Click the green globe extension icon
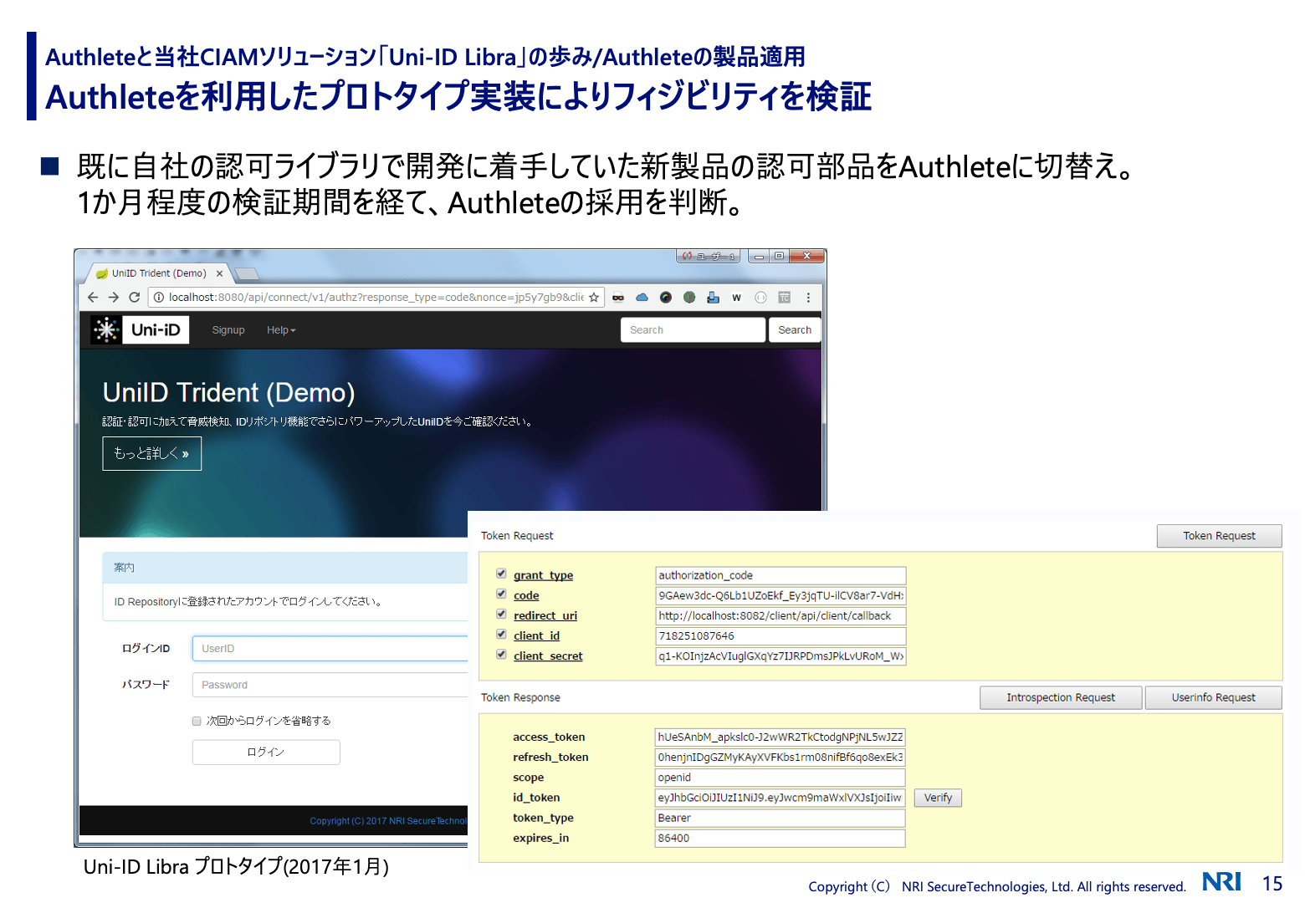This screenshot has height=903, width=1305. [689, 298]
